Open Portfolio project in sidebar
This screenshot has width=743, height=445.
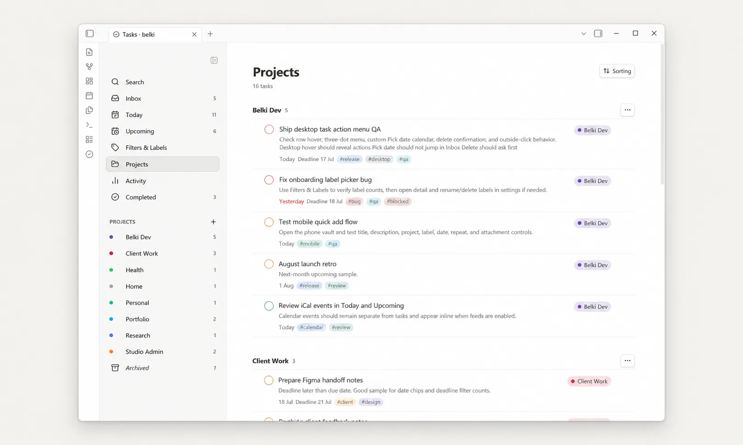coord(162,319)
